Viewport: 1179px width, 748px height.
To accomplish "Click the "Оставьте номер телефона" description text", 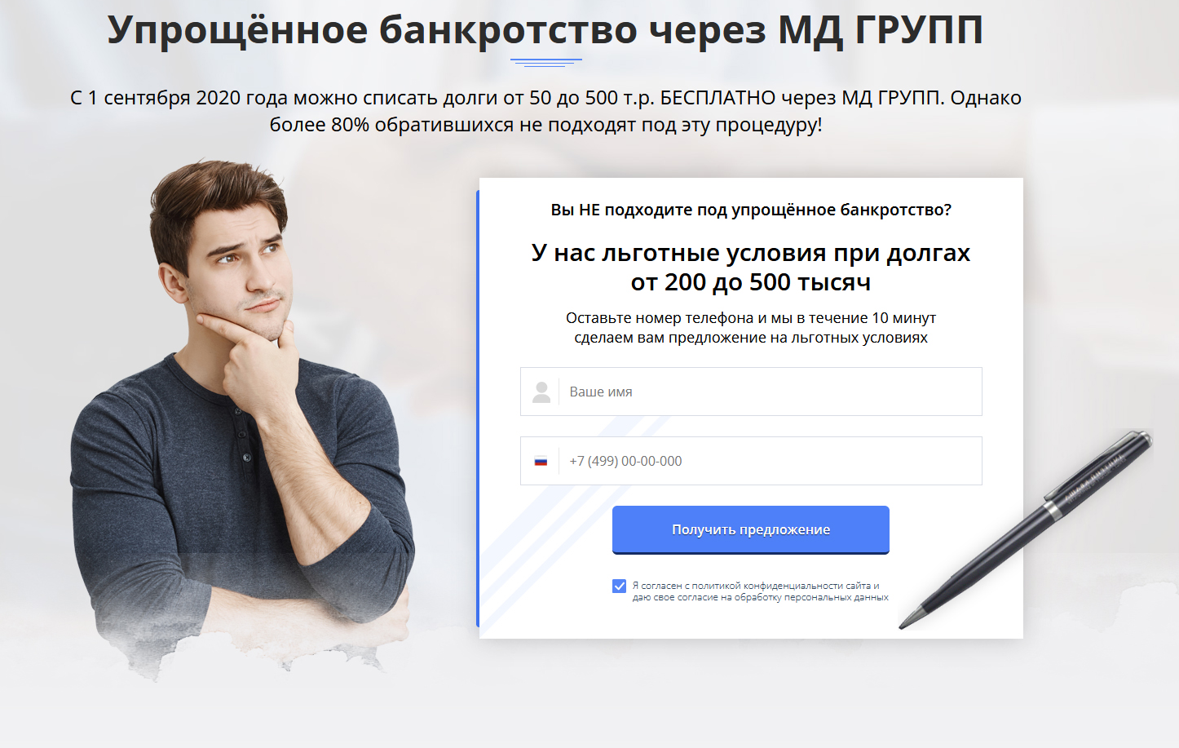I will (x=751, y=328).
